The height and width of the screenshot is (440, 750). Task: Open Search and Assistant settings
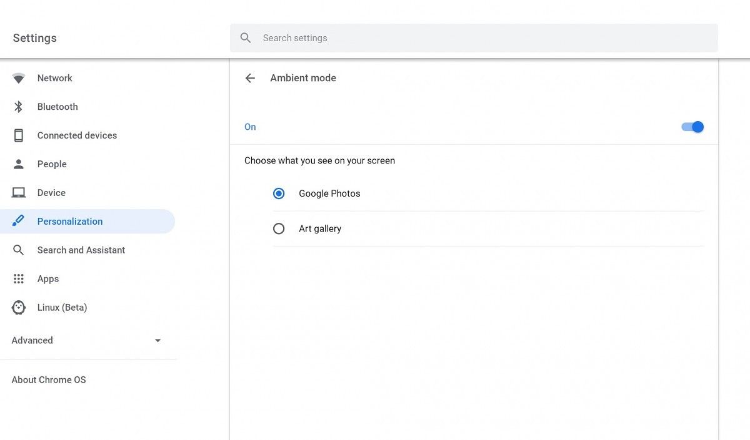(81, 250)
